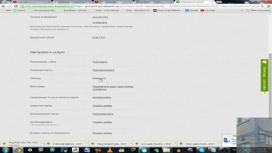
Task: Expand the bookmarks bar overflow chevron
Action: (242, 10)
